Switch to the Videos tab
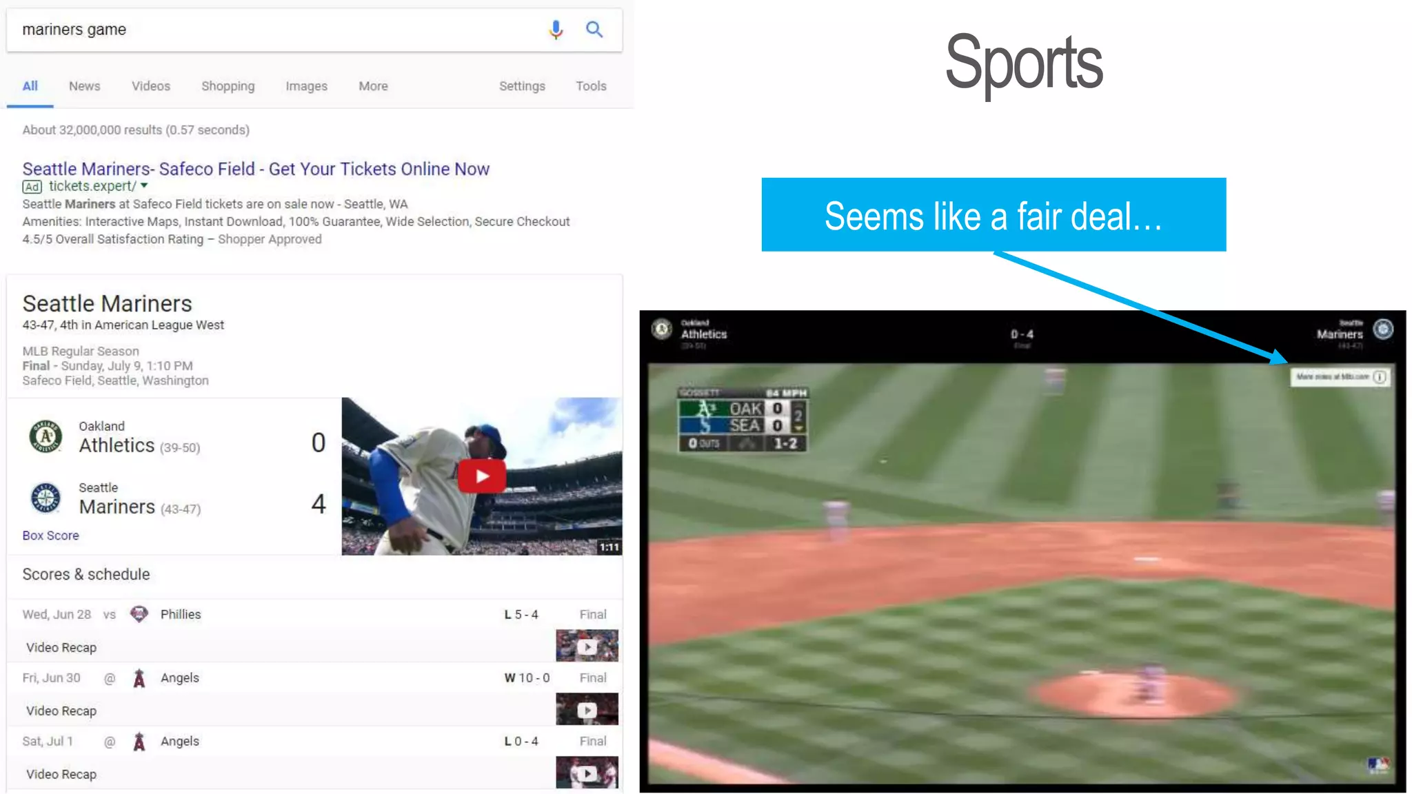The width and height of the screenshot is (1412, 794). (x=150, y=86)
